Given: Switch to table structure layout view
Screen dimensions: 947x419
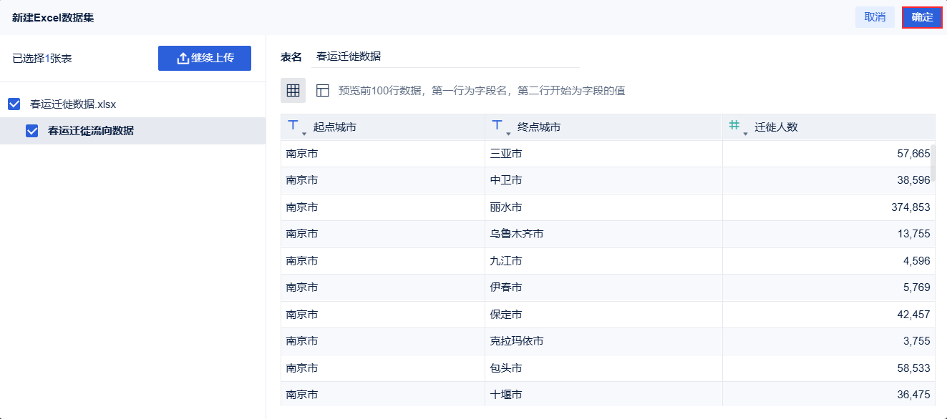Looking at the screenshot, I should [323, 91].
